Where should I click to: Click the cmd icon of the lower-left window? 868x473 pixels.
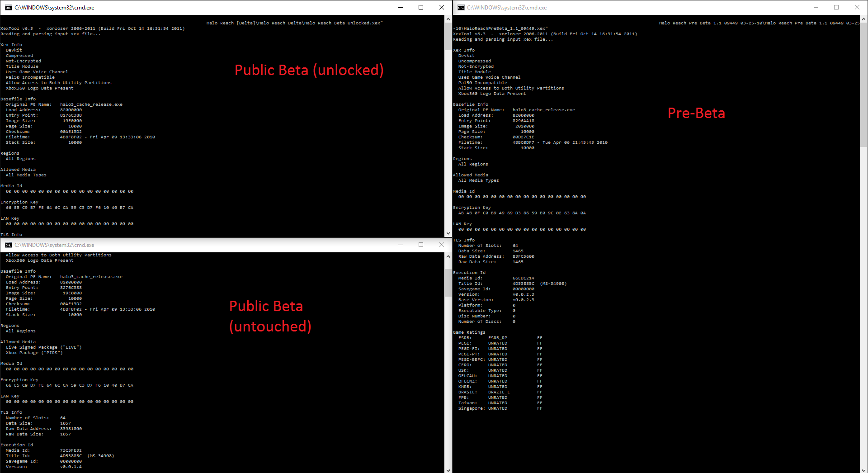[8, 245]
